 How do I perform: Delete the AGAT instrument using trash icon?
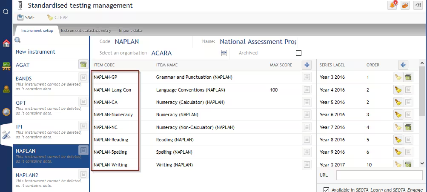coord(83,65)
